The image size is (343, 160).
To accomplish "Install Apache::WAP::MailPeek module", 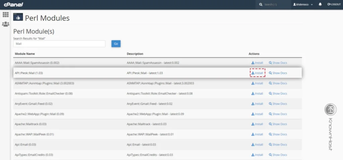I will pyautogui.click(x=257, y=134).
